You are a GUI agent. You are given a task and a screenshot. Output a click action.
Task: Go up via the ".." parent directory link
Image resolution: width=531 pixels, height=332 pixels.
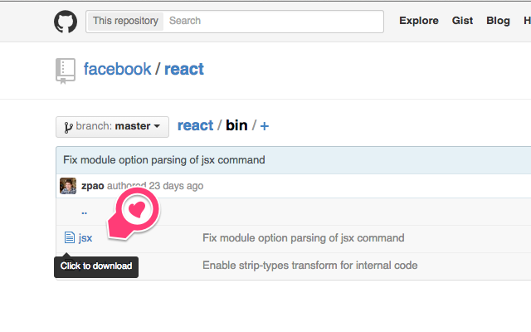coord(85,212)
